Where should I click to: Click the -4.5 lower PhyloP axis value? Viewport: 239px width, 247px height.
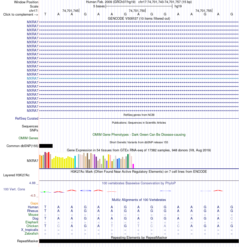(x=33, y=196)
